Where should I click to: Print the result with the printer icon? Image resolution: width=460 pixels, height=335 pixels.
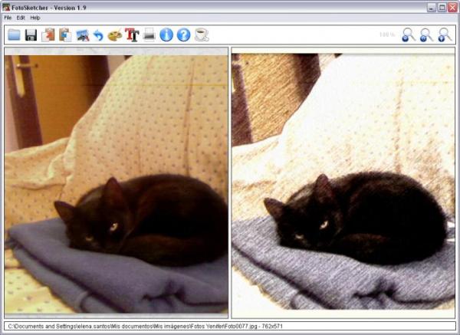coord(149,34)
